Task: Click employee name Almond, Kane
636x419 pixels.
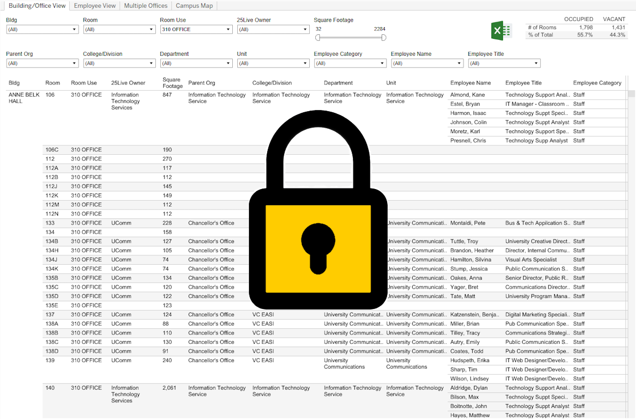Action: (467, 95)
